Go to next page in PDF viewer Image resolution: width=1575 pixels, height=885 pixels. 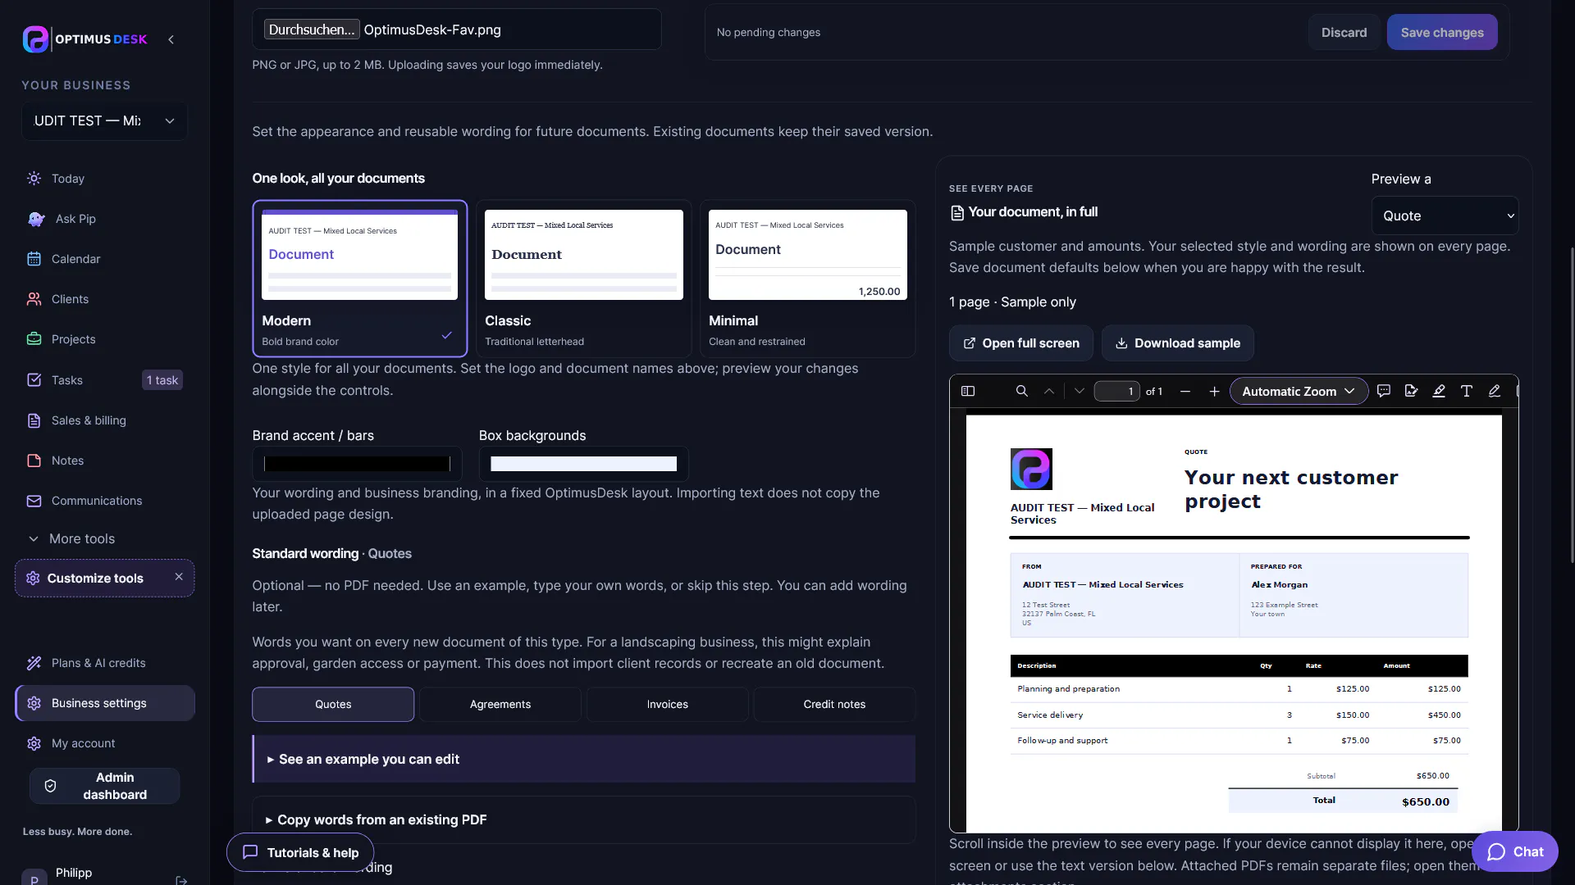click(1080, 392)
